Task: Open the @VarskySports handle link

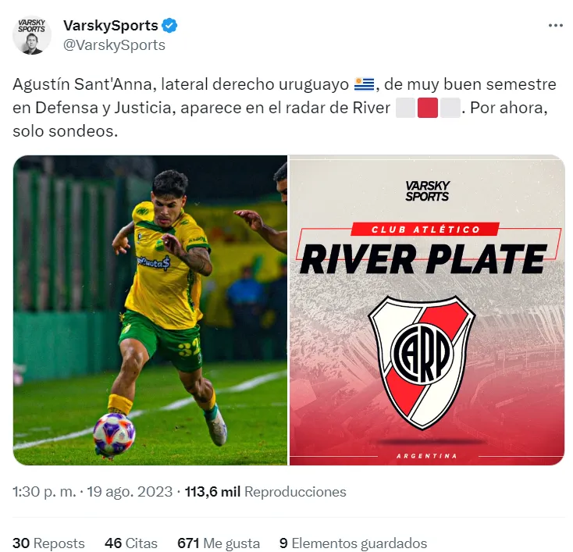Action: pos(114,45)
